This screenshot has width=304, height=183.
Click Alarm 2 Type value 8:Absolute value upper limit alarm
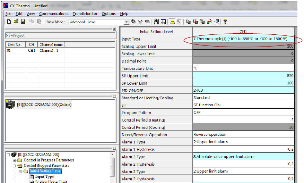pos(243,157)
